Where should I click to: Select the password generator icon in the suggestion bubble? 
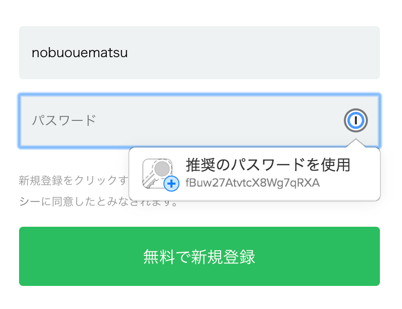click(x=158, y=173)
